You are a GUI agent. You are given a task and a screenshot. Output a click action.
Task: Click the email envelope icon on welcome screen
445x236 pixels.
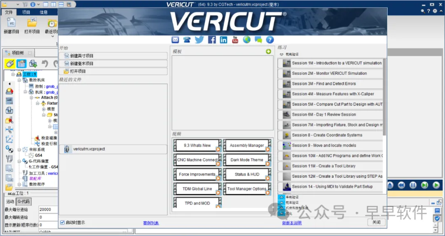click(x=175, y=39)
